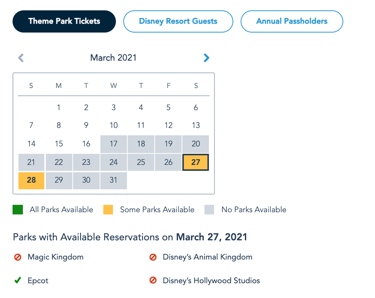The height and width of the screenshot is (298, 375).
Task: Click unavailable icon beside Disney's Animal Kingdom
Action: (x=153, y=257)
